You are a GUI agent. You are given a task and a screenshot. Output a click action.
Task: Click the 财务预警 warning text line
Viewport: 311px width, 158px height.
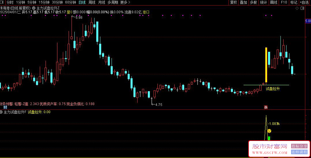click(x=47, y=104)
